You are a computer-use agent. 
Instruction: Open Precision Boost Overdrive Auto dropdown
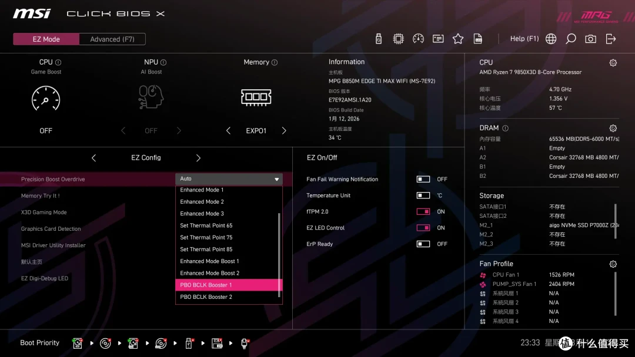(x=229, y=178)
